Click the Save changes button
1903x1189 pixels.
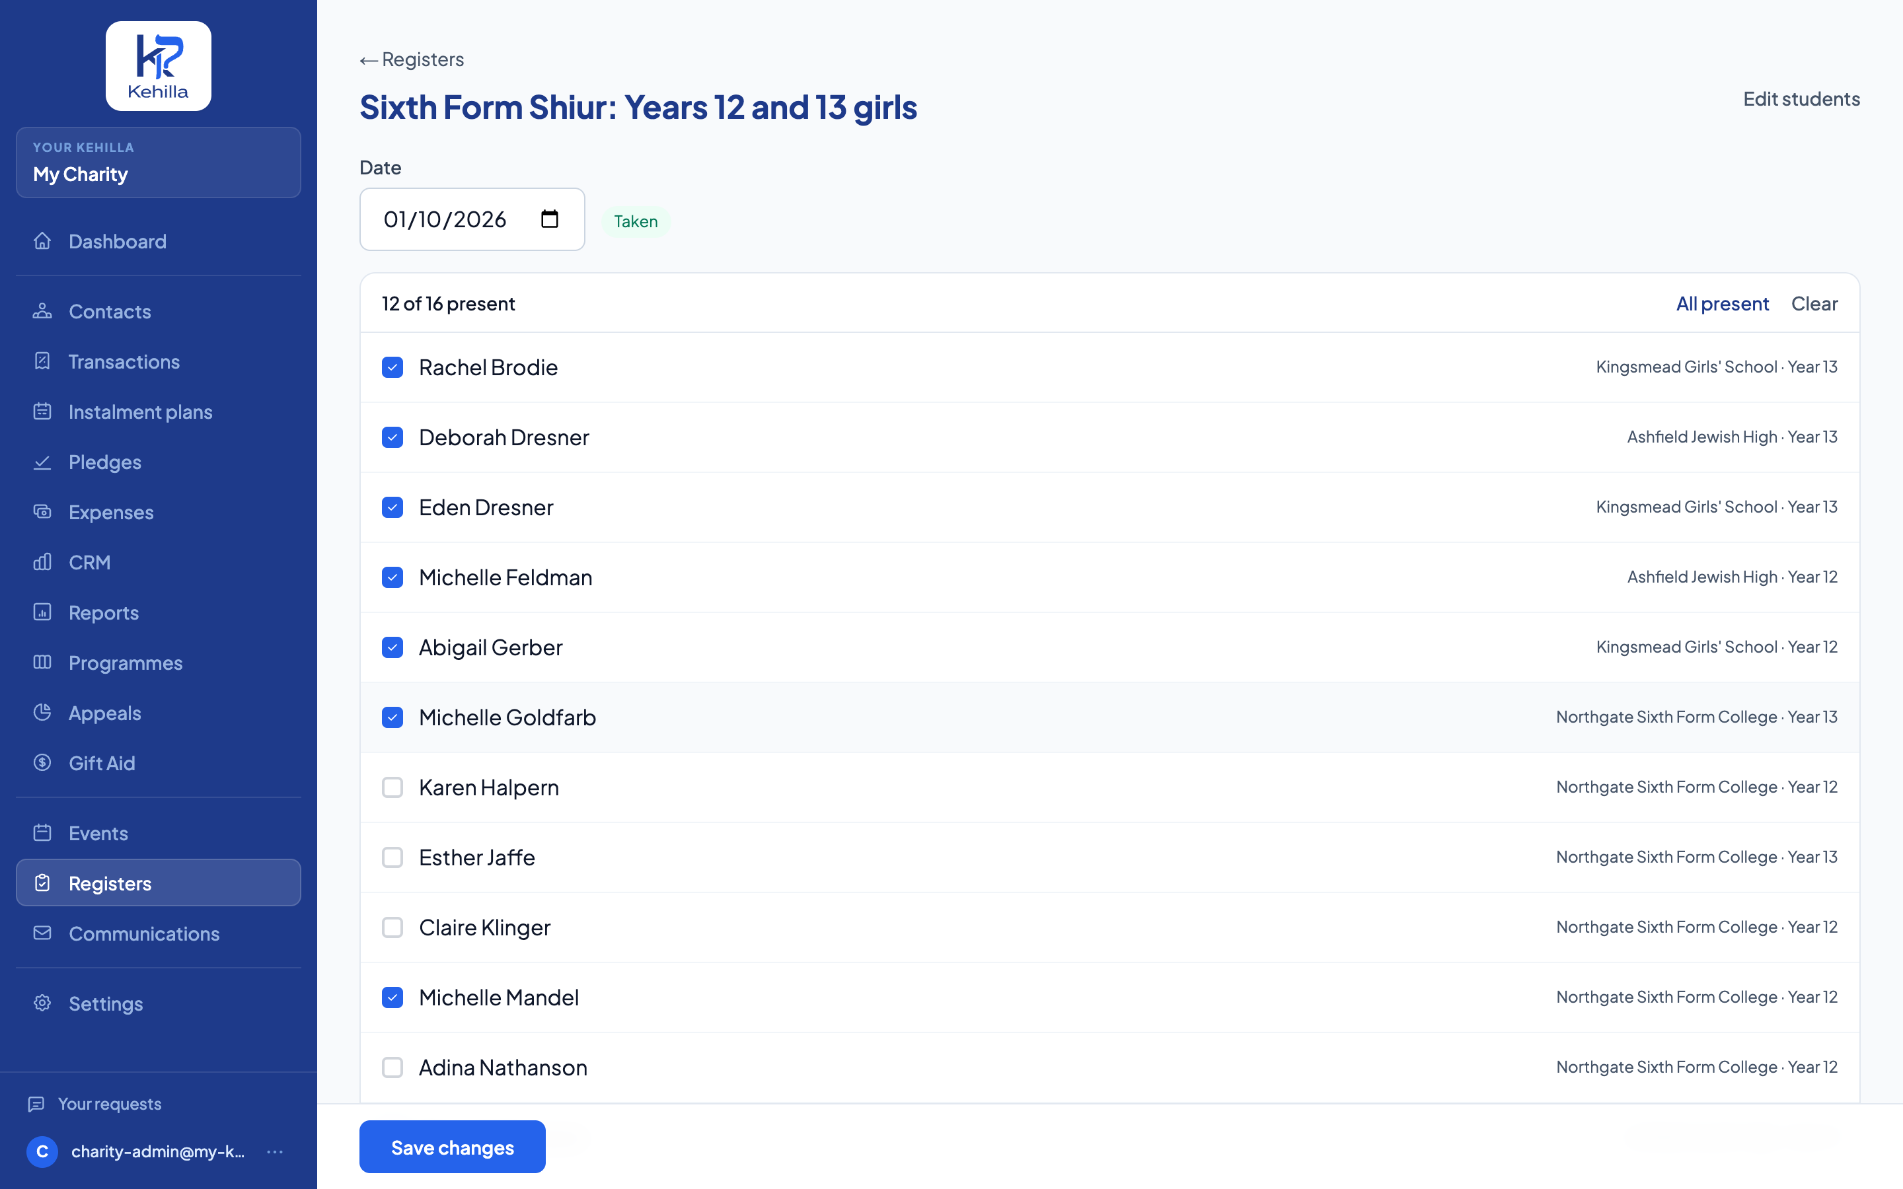(x=452, y=1147)
